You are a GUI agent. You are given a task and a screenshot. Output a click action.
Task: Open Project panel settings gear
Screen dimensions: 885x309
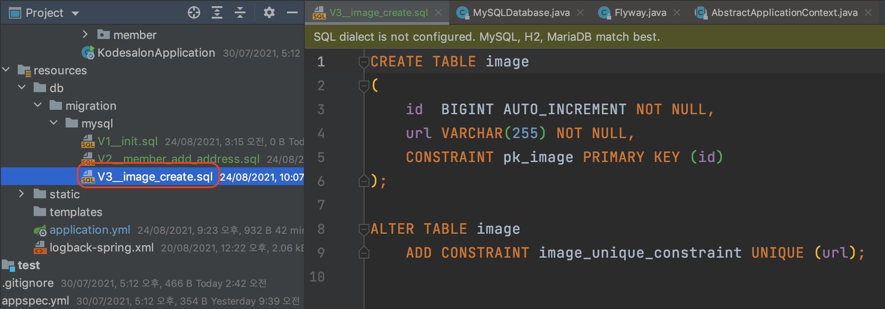coord(269,12)
